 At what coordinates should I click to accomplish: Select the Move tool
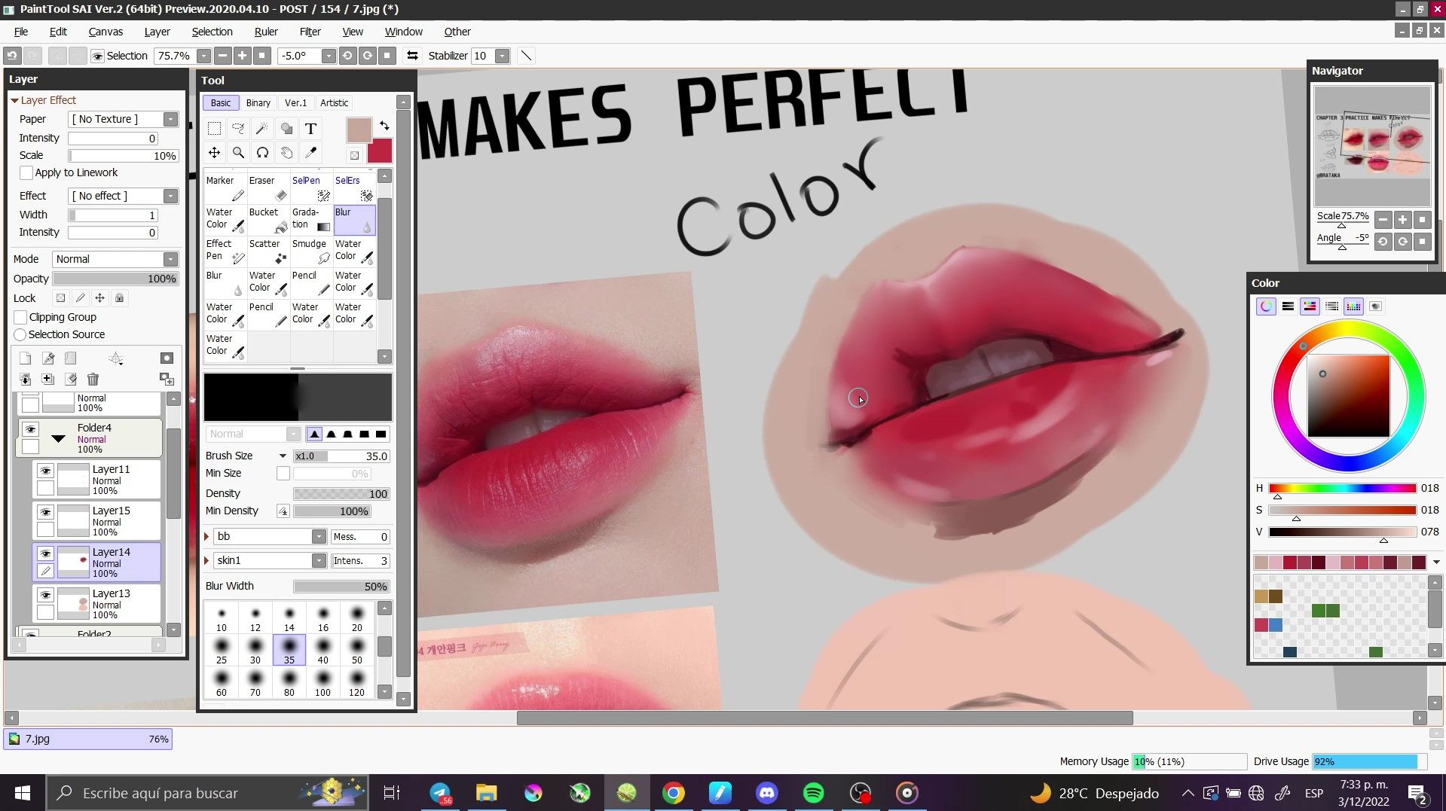pyautogui.click(x=214, y=153)
